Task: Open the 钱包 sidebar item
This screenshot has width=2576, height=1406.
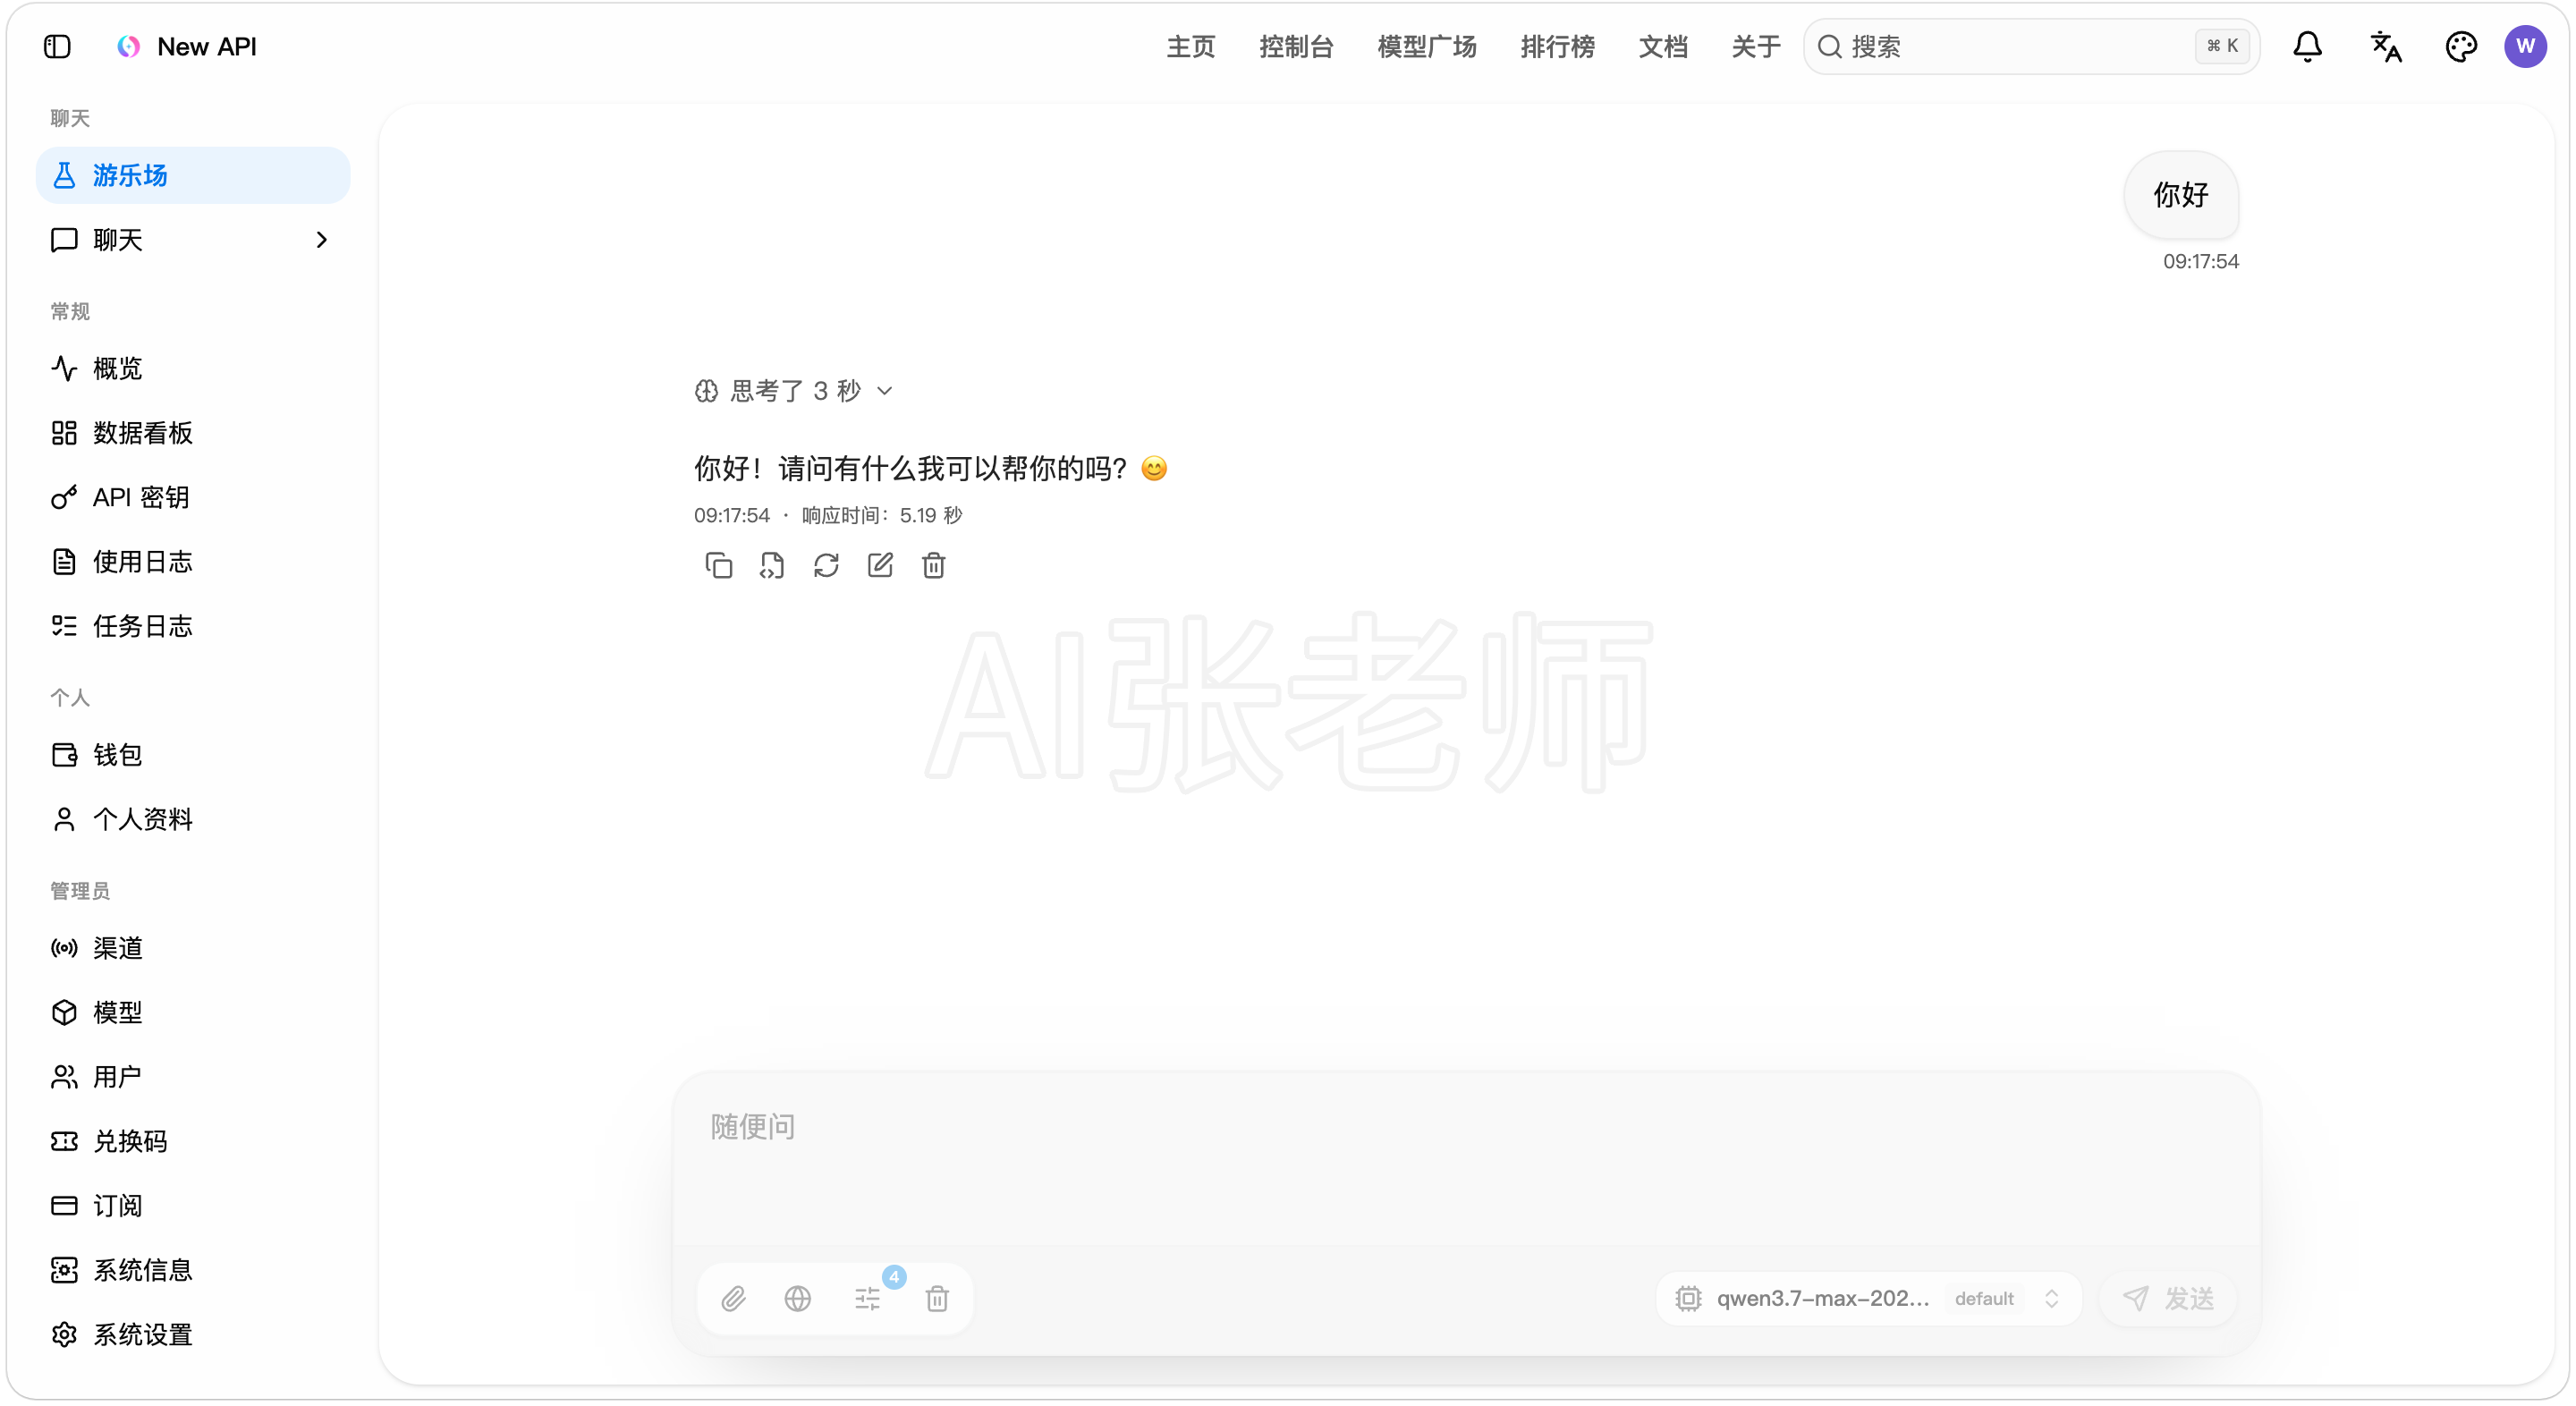Action: tap(193, 755)
